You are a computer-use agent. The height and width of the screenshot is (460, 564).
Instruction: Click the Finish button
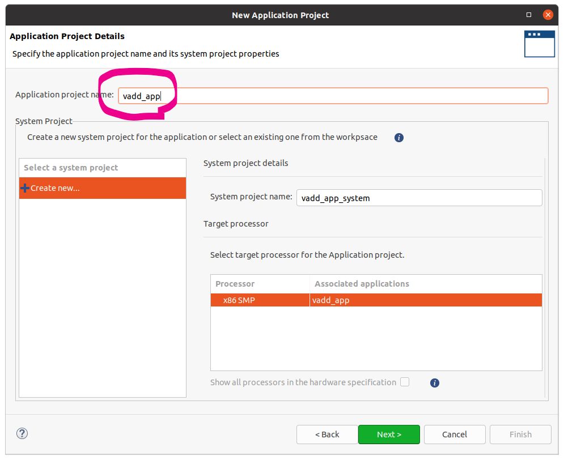point(520,435)
